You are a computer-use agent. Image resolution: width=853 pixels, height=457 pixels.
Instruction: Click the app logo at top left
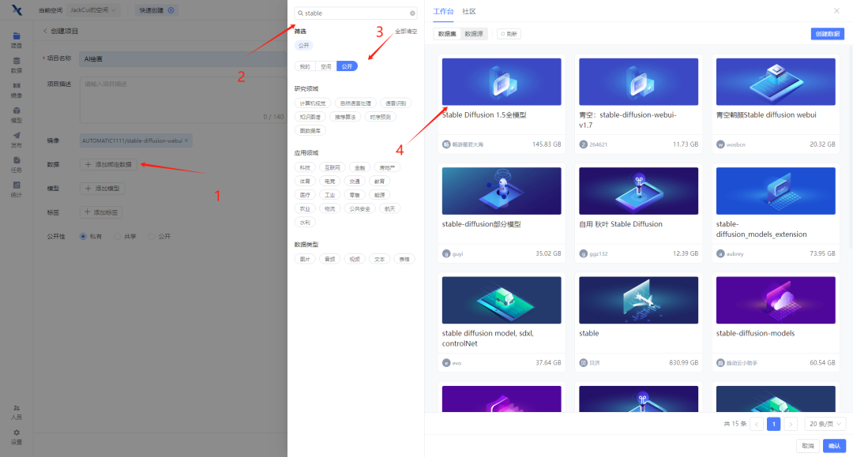click(17, 9)
